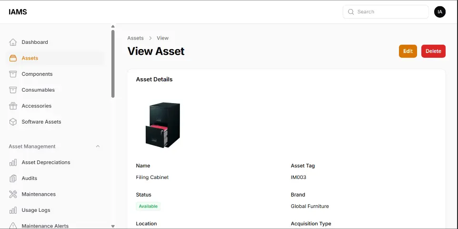Click the Consumables box icon
The height and width of the screenshot is (229, 458).
13,90
